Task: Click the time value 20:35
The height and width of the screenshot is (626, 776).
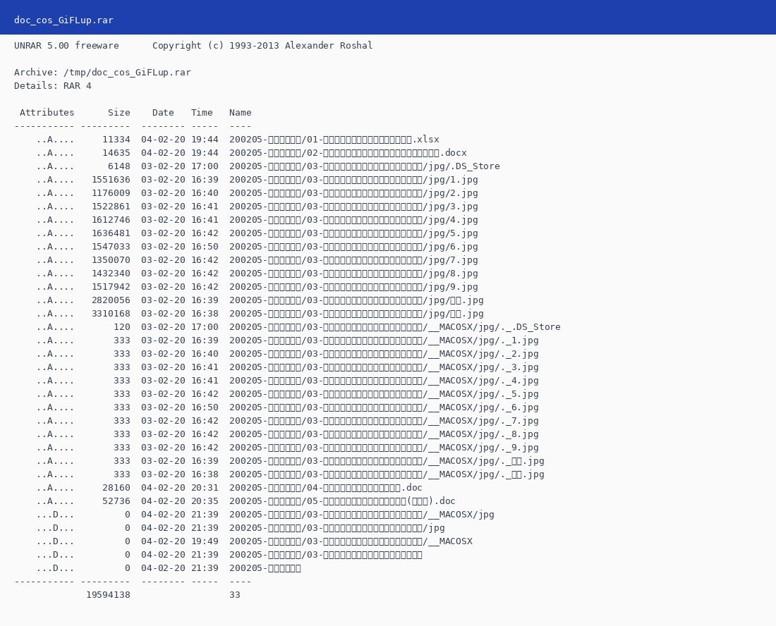Action: [x=205, y=501]
